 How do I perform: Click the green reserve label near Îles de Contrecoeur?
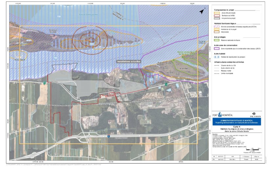(187, 53)
